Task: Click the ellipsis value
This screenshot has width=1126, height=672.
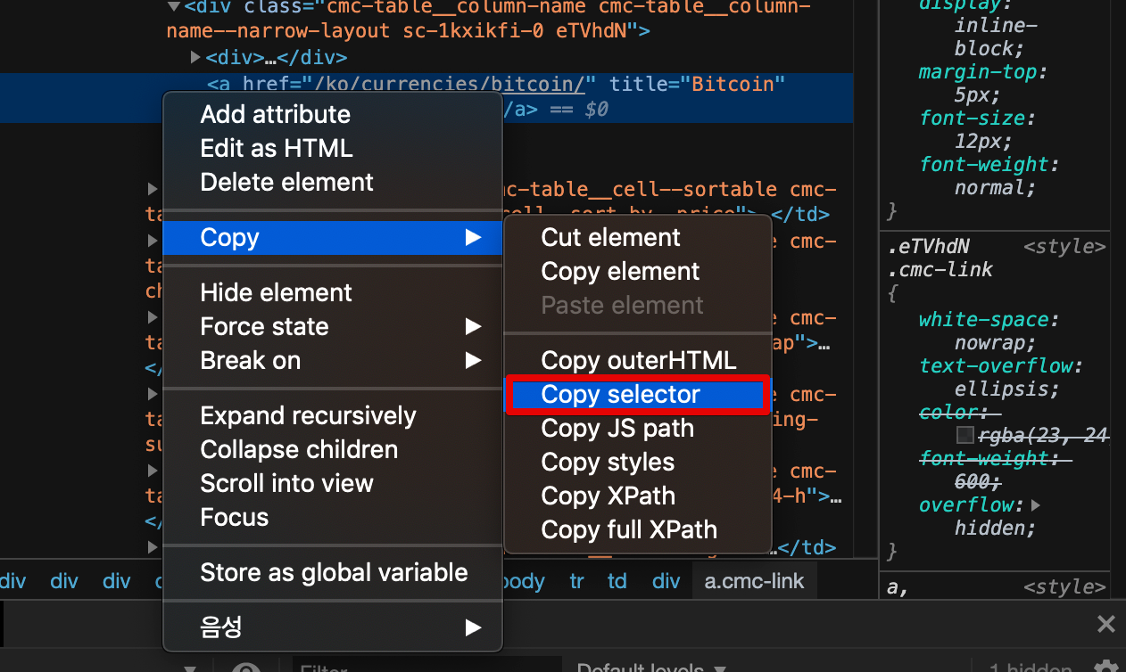Action: tap(1002, 389)
